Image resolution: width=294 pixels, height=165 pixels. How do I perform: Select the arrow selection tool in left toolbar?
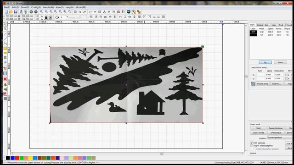tap(5, 24)
